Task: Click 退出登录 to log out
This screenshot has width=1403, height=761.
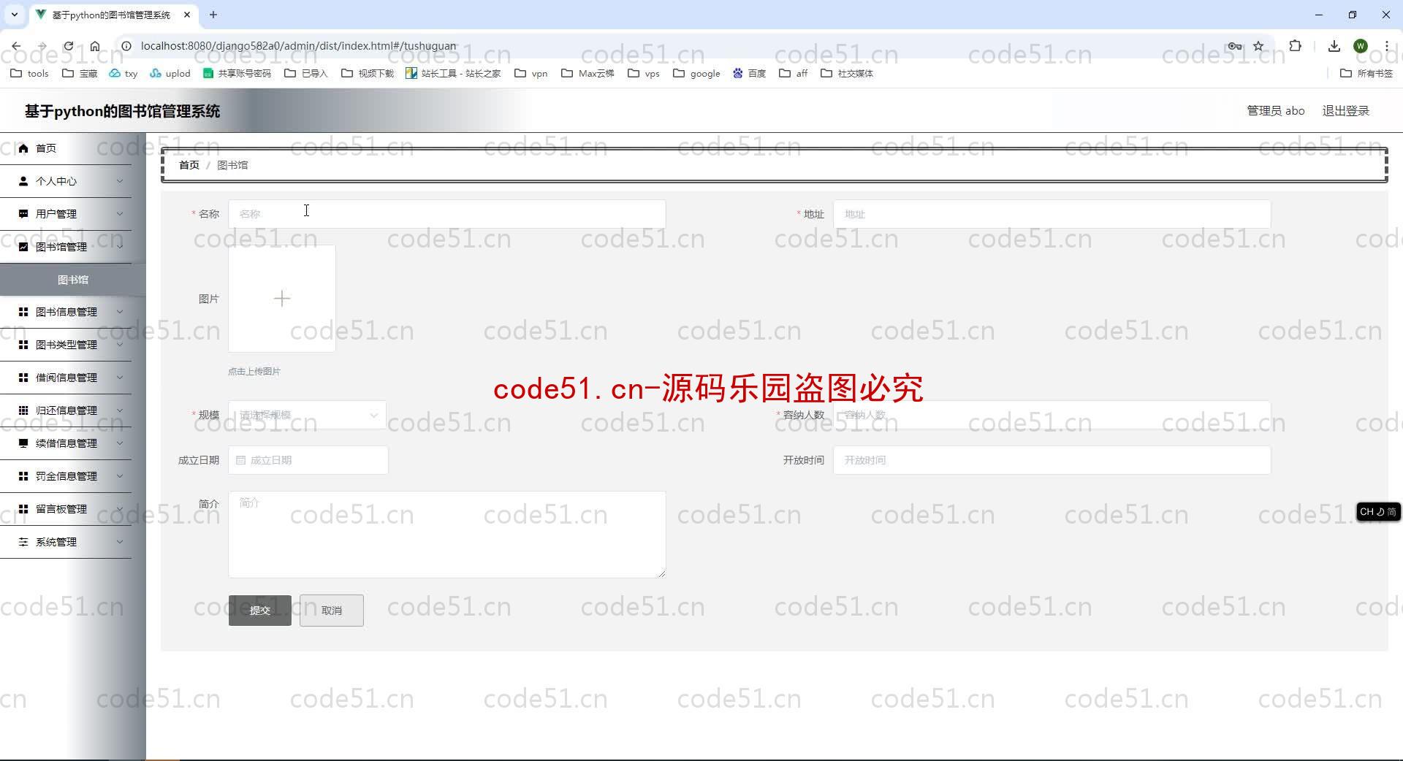Action: (1346, 111)
